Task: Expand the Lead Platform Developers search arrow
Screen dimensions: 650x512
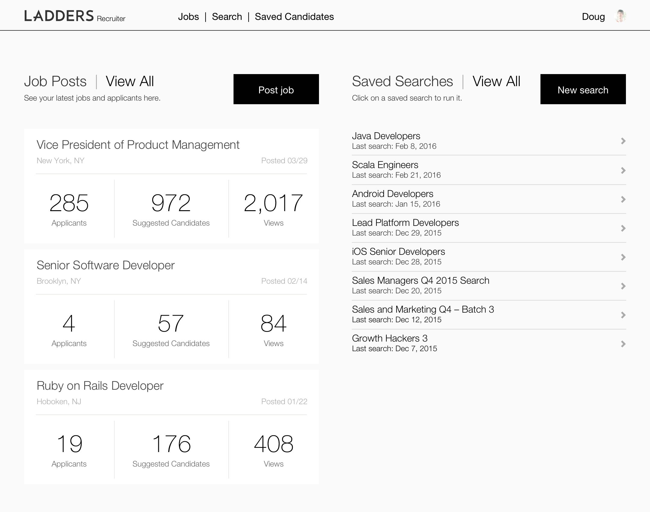Action: 623,228
